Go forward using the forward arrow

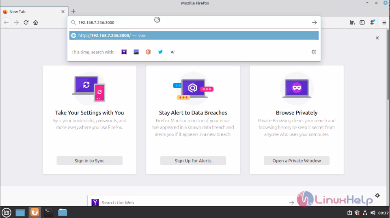(x=16, y=22)
